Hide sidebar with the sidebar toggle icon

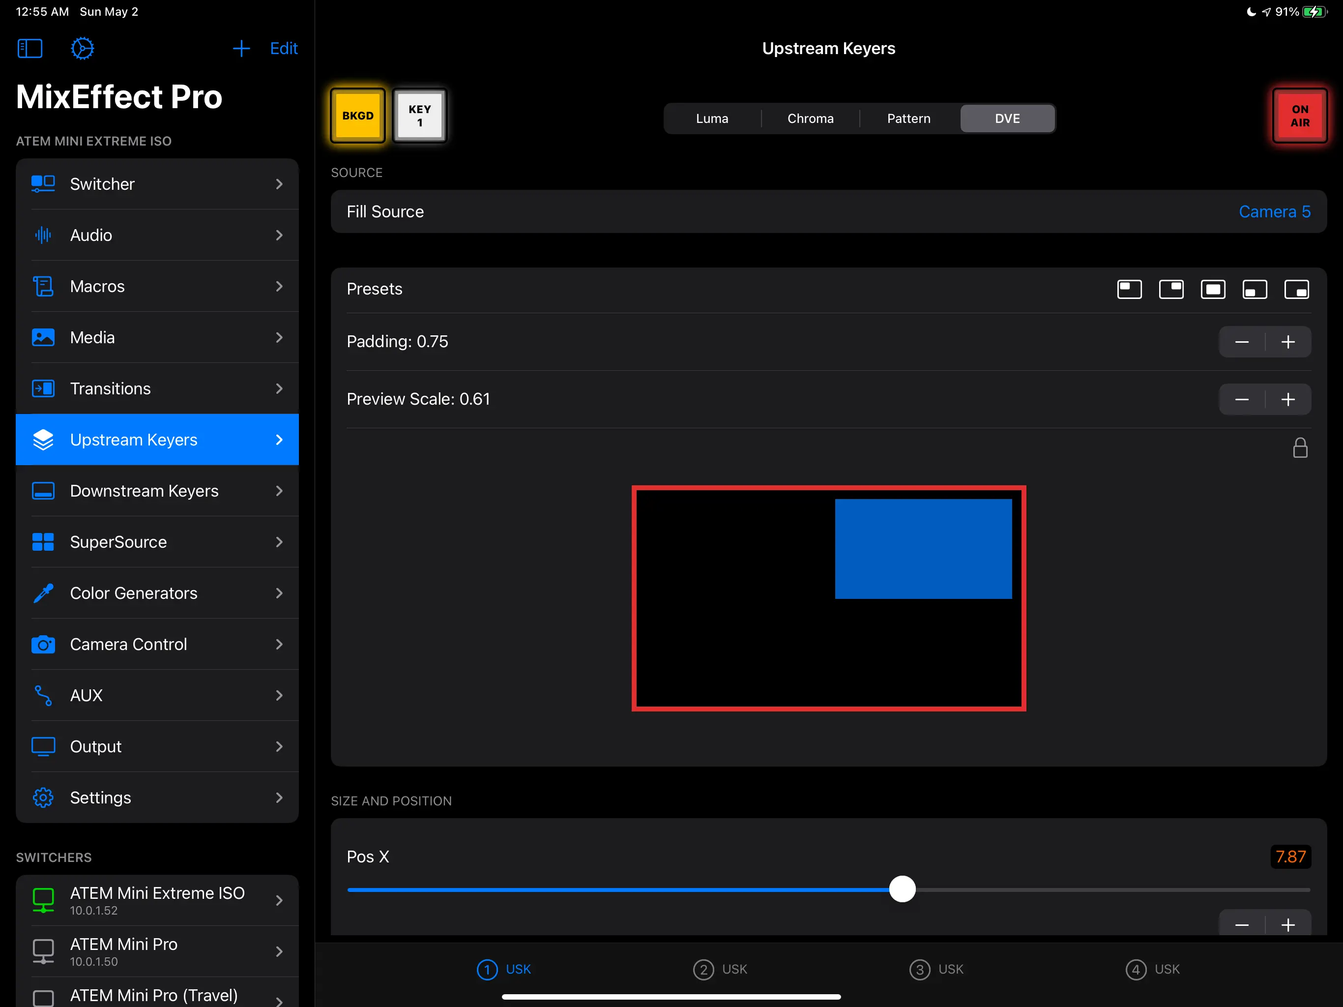(30, 49)
